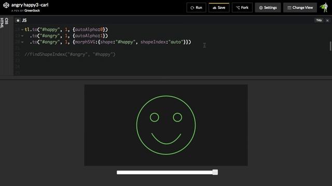Image resolution: width=332 pixels, height=186 pixels.
Task: Click the commented findShapeIndex line
Action: point(70,54)
